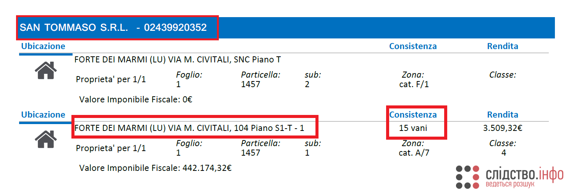
Task: Click cat. A/7 zone value
Action: pos(414,153)
